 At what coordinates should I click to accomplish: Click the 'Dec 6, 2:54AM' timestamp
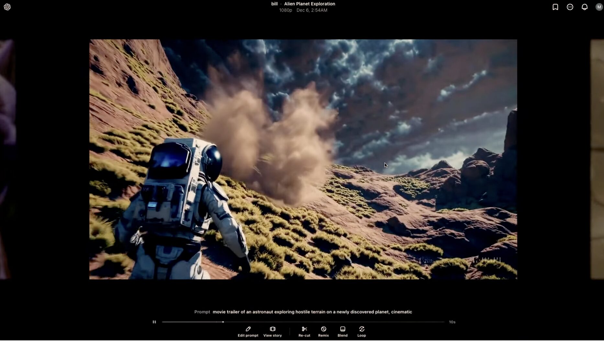[x=312, y=10]
